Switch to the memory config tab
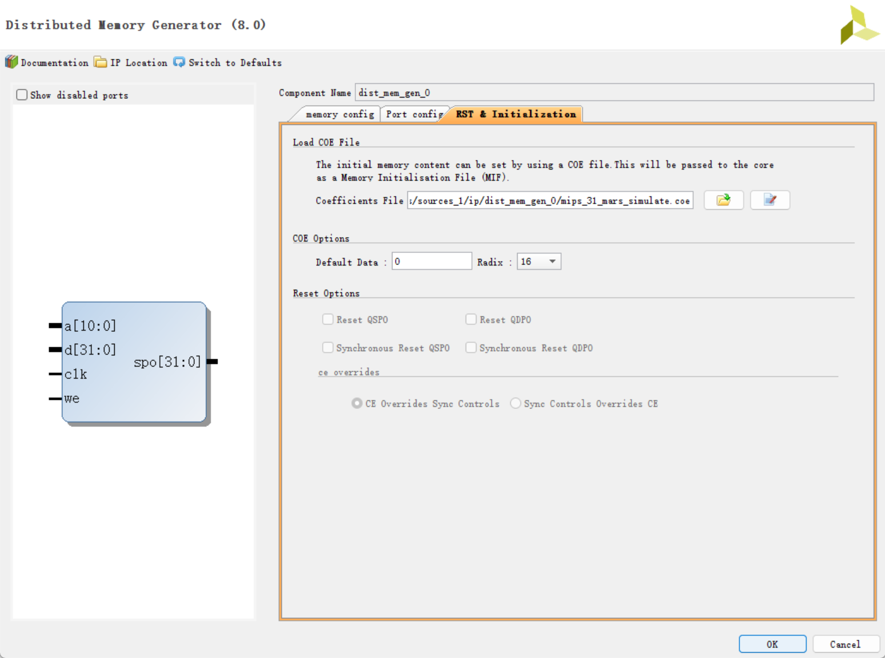The width and height of the screenshot is (885, 658). [339, 114]
